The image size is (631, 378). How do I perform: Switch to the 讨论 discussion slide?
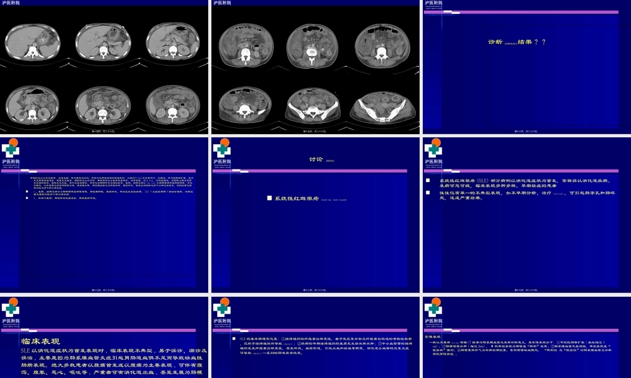pos(315,208)
